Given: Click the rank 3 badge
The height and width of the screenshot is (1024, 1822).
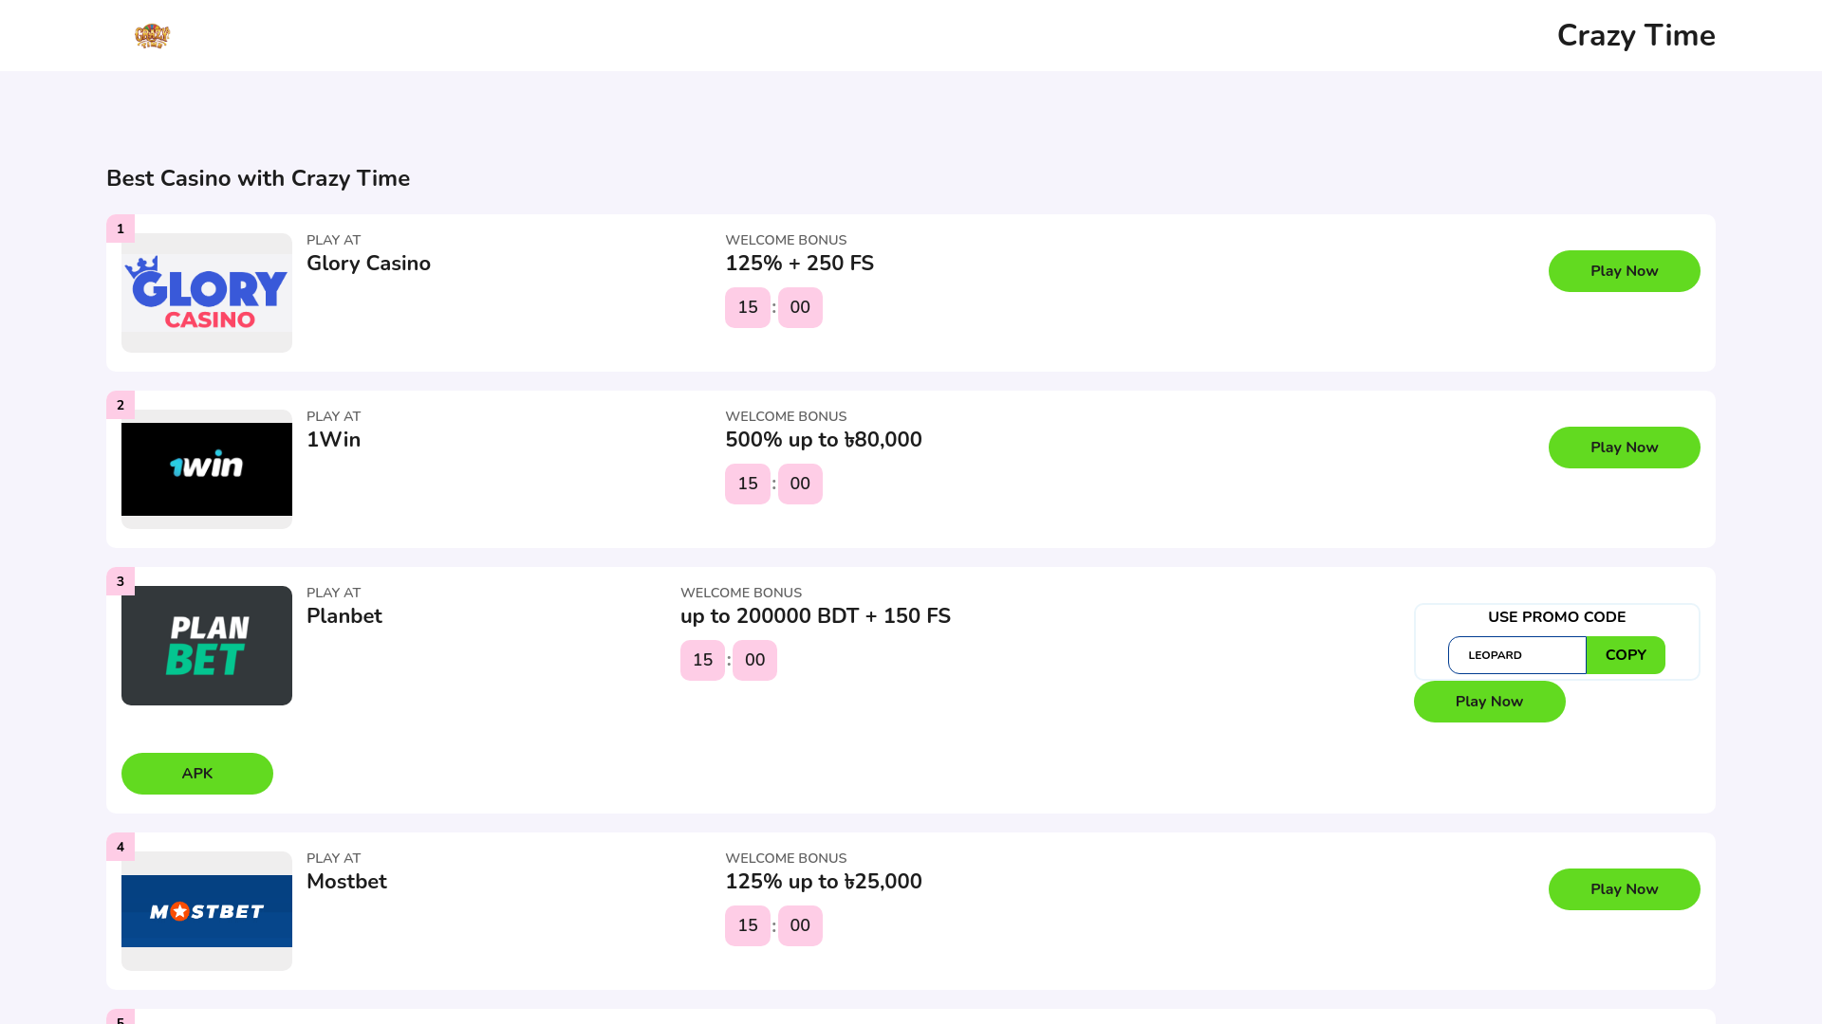Looking at the screenshot, I should [x=121, y=581].
